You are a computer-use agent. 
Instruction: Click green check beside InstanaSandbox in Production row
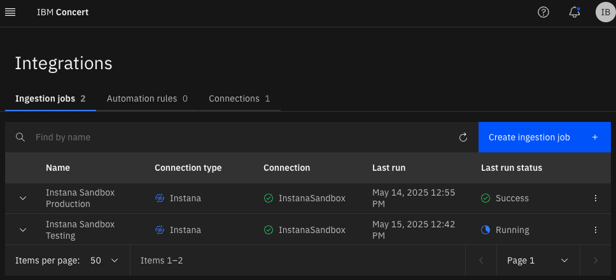point(269,199)
